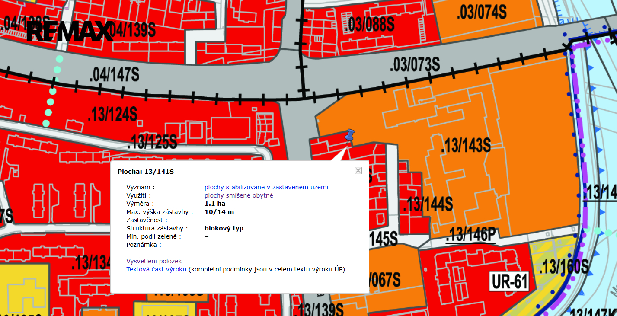Image resolution: width=617 pixels, height=316 pixels.
Task: Click the RE/MAX logo watermark
Action: pos(69,31)
